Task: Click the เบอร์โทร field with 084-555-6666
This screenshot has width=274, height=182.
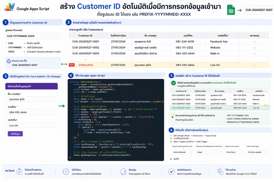Action: coord(31,112)
